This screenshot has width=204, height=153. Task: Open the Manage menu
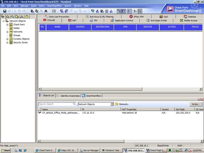24,6
